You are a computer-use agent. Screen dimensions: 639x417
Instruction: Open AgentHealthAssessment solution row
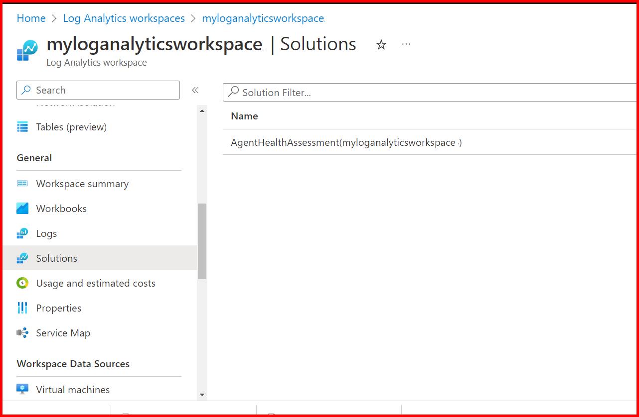pos(430,142)
